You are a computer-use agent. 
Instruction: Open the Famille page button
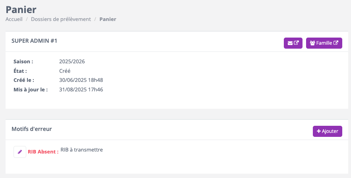click(324, 43)
